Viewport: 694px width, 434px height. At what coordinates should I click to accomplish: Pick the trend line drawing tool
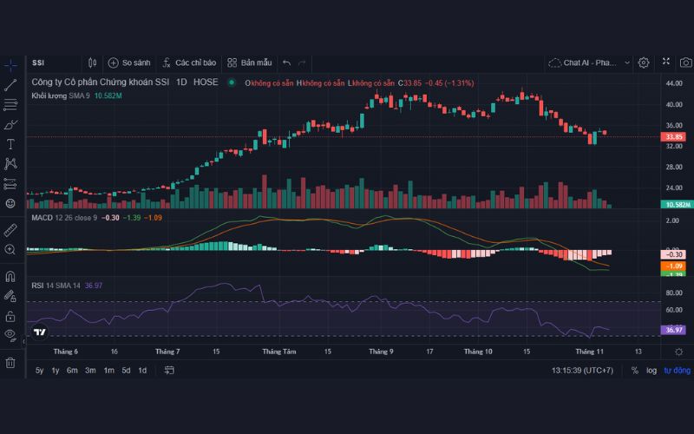[11, 85]
